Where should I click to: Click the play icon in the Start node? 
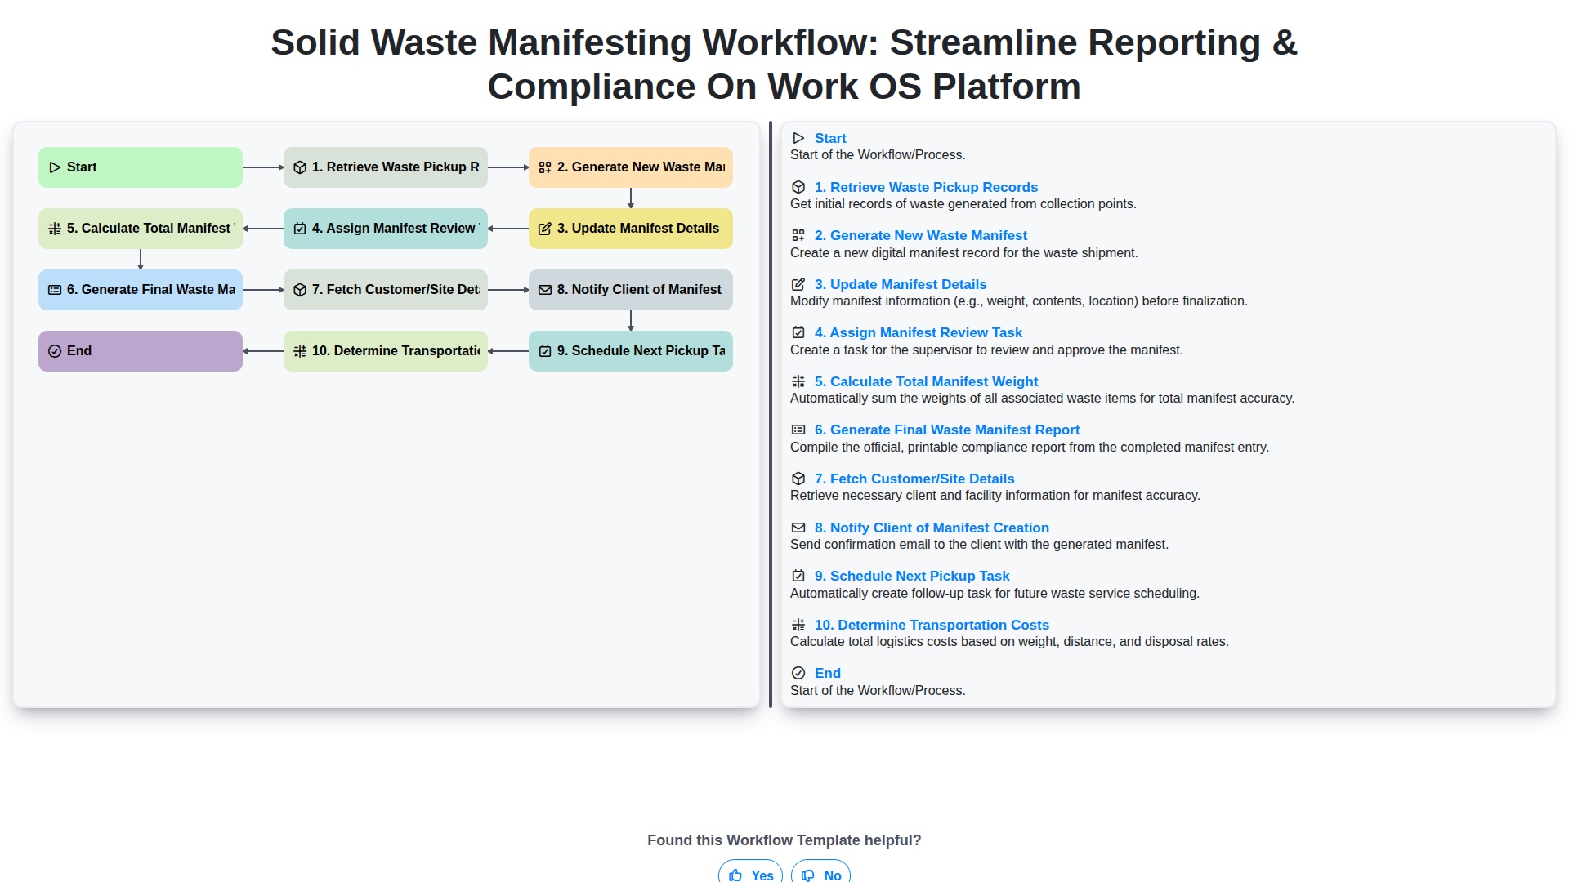pos(55,167)
